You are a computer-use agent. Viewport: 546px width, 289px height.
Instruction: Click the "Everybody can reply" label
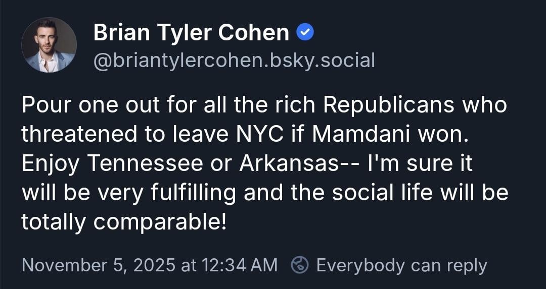pos(401,265)
